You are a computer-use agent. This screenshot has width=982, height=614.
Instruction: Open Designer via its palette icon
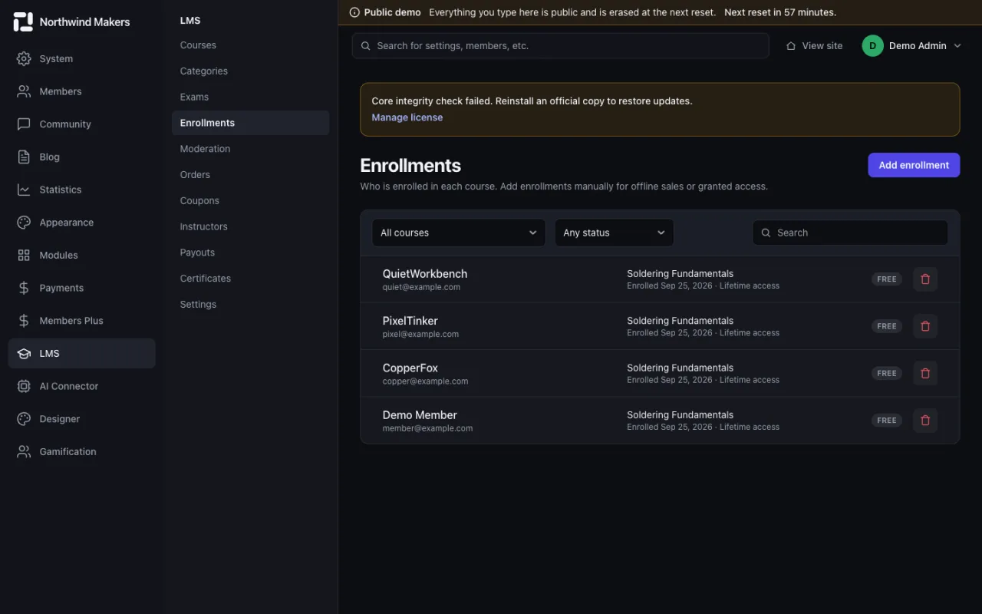tap(24, 419)
